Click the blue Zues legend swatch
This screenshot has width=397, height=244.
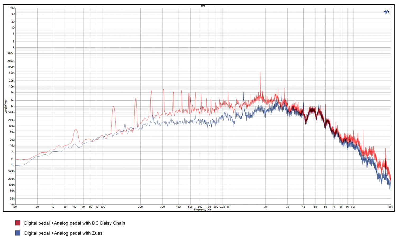pyautogui.click(x=18, y=233)
